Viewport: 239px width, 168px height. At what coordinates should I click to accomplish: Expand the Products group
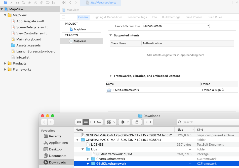5,64
